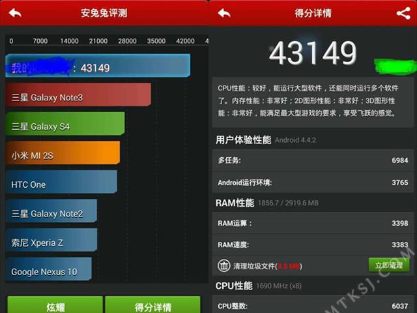Tap the 多任务 score row
Screen dimensions: 417x313
(x=313, y=160)
